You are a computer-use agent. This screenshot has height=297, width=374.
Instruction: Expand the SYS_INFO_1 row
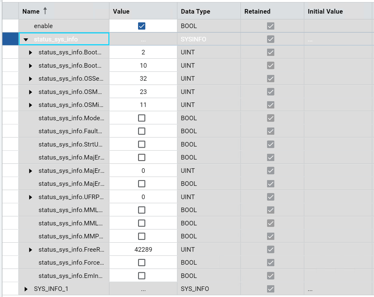pyautogui.click(x=26, y=289)
